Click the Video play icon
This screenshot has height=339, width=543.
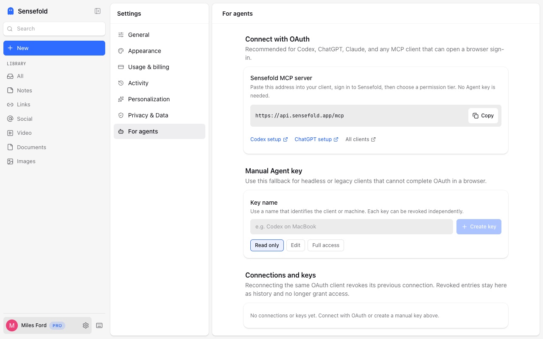(10, 133)
